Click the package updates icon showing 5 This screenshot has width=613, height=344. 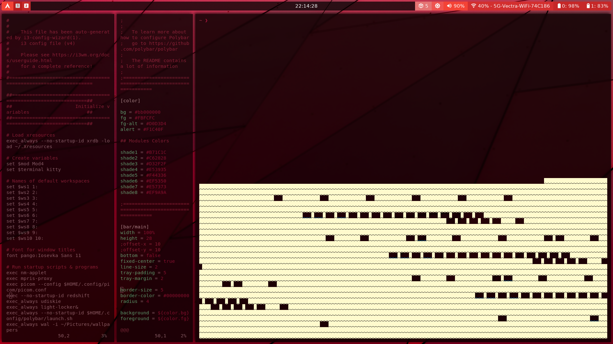coord(423,6)
